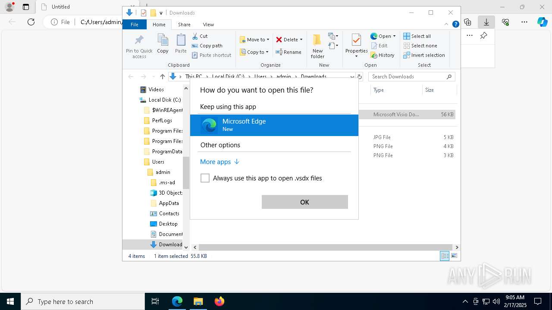
Task: Create a New folder
Action: tap(317, 46)
